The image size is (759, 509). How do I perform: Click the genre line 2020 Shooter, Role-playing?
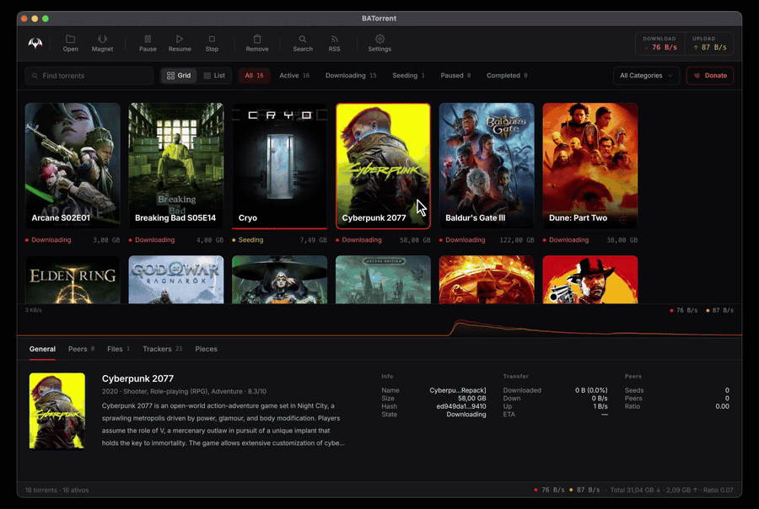[x=184, y=391]
